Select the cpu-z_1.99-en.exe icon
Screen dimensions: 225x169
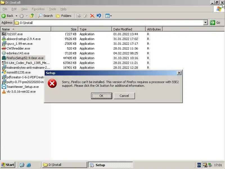tap(4, 44)
